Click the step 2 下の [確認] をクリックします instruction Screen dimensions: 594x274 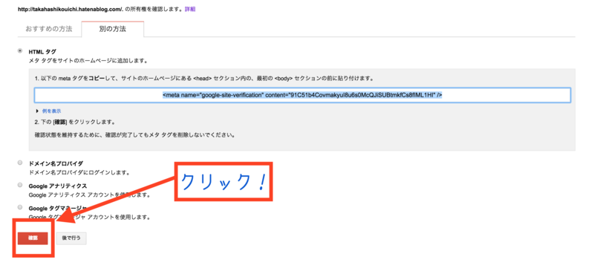[x=75, y=123]
